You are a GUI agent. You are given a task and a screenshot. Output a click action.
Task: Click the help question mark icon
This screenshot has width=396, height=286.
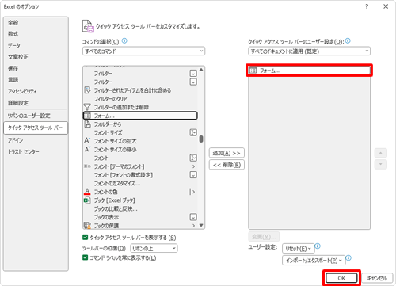point(367,6)
